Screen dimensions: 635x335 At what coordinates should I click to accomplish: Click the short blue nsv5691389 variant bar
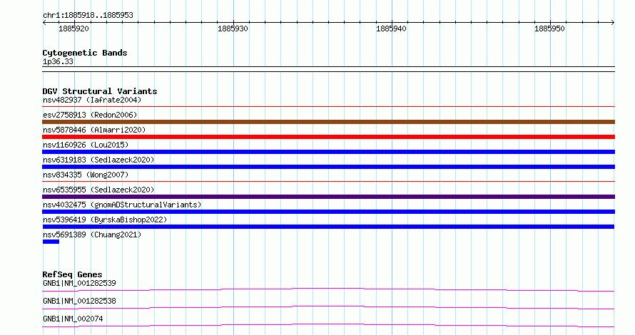point(51,242)
